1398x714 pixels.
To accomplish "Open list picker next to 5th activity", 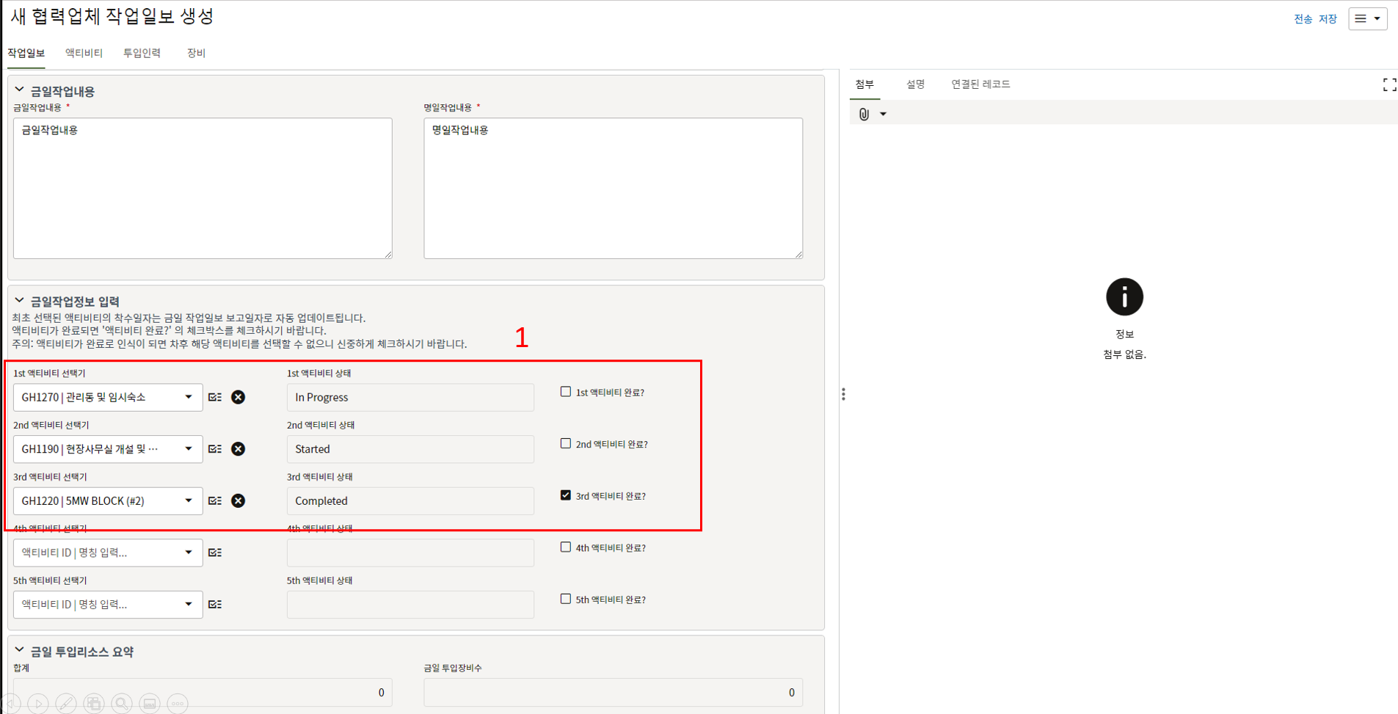I will tap(215, 605).
